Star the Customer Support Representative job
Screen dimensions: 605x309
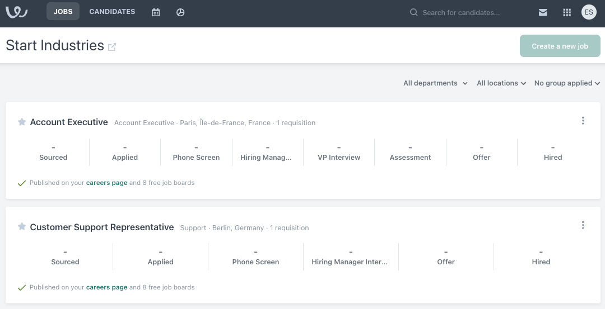22,227
